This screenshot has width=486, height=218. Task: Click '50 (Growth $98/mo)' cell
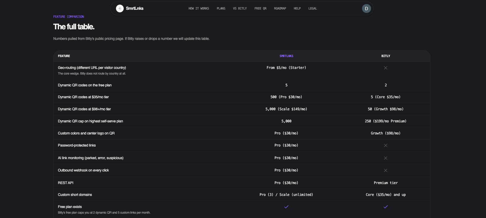click(x=385, y=109)
